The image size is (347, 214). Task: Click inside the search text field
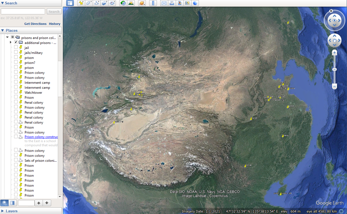tap(23, 11)
